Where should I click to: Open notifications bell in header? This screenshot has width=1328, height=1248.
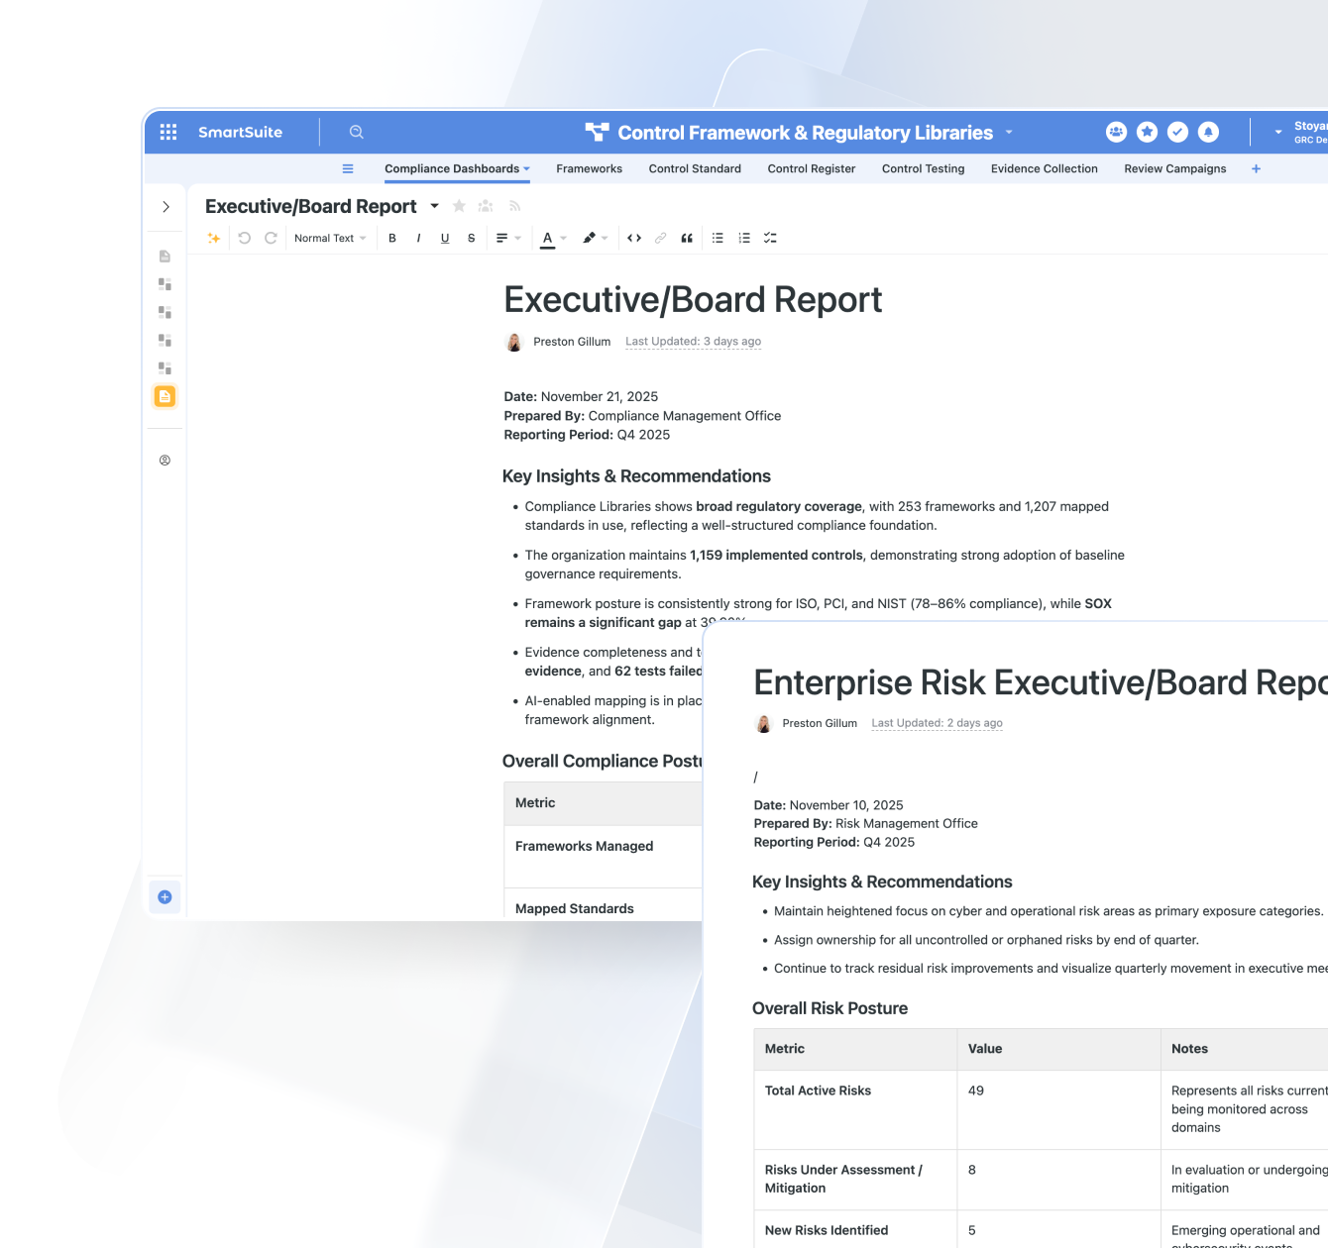click(1208, 132)
